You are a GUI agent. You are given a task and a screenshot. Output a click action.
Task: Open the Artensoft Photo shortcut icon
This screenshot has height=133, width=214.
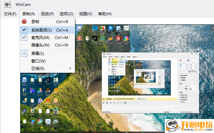coord(40,90)
